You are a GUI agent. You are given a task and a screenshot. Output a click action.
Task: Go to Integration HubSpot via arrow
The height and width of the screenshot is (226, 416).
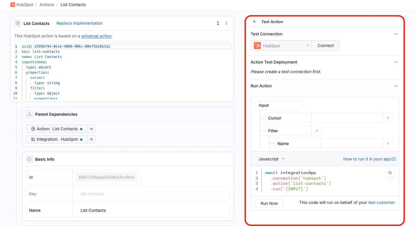tap(91, 139)
